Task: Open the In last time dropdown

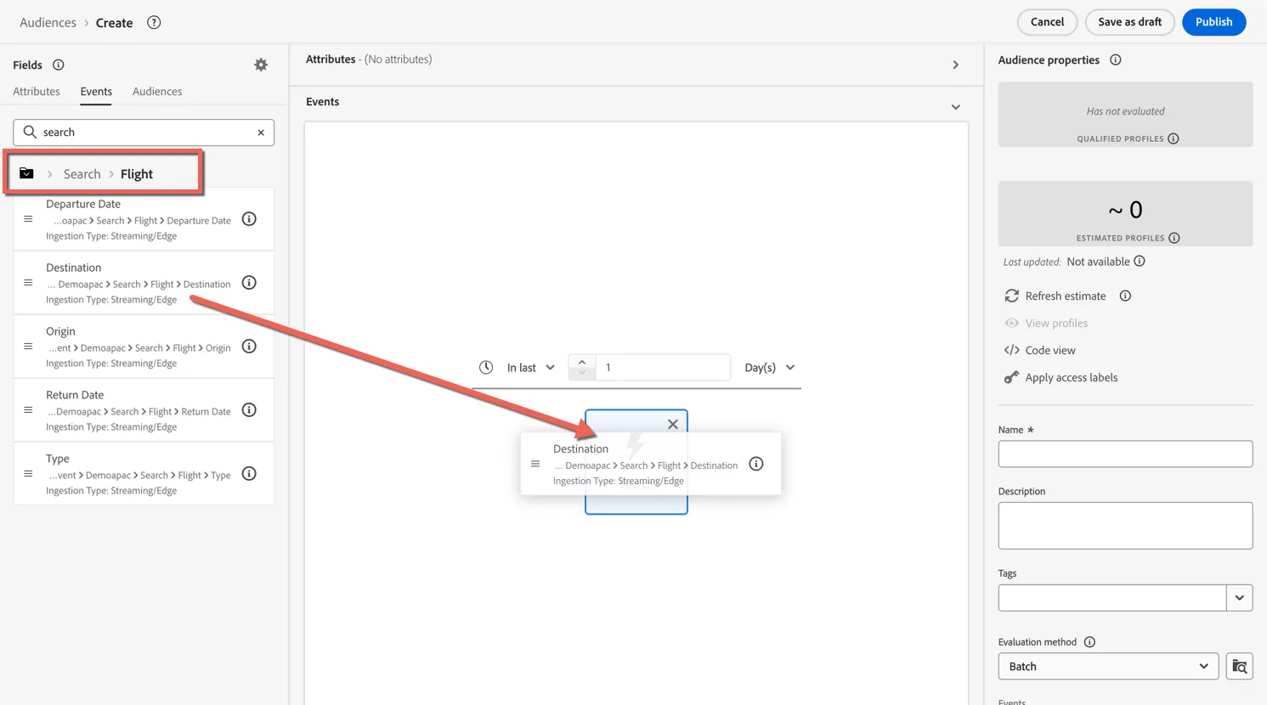Action: [531, 368]
